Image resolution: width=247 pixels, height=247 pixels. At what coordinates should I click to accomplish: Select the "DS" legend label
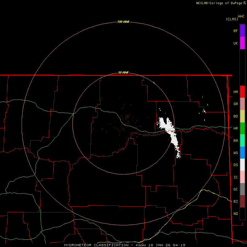coord(235,165)
